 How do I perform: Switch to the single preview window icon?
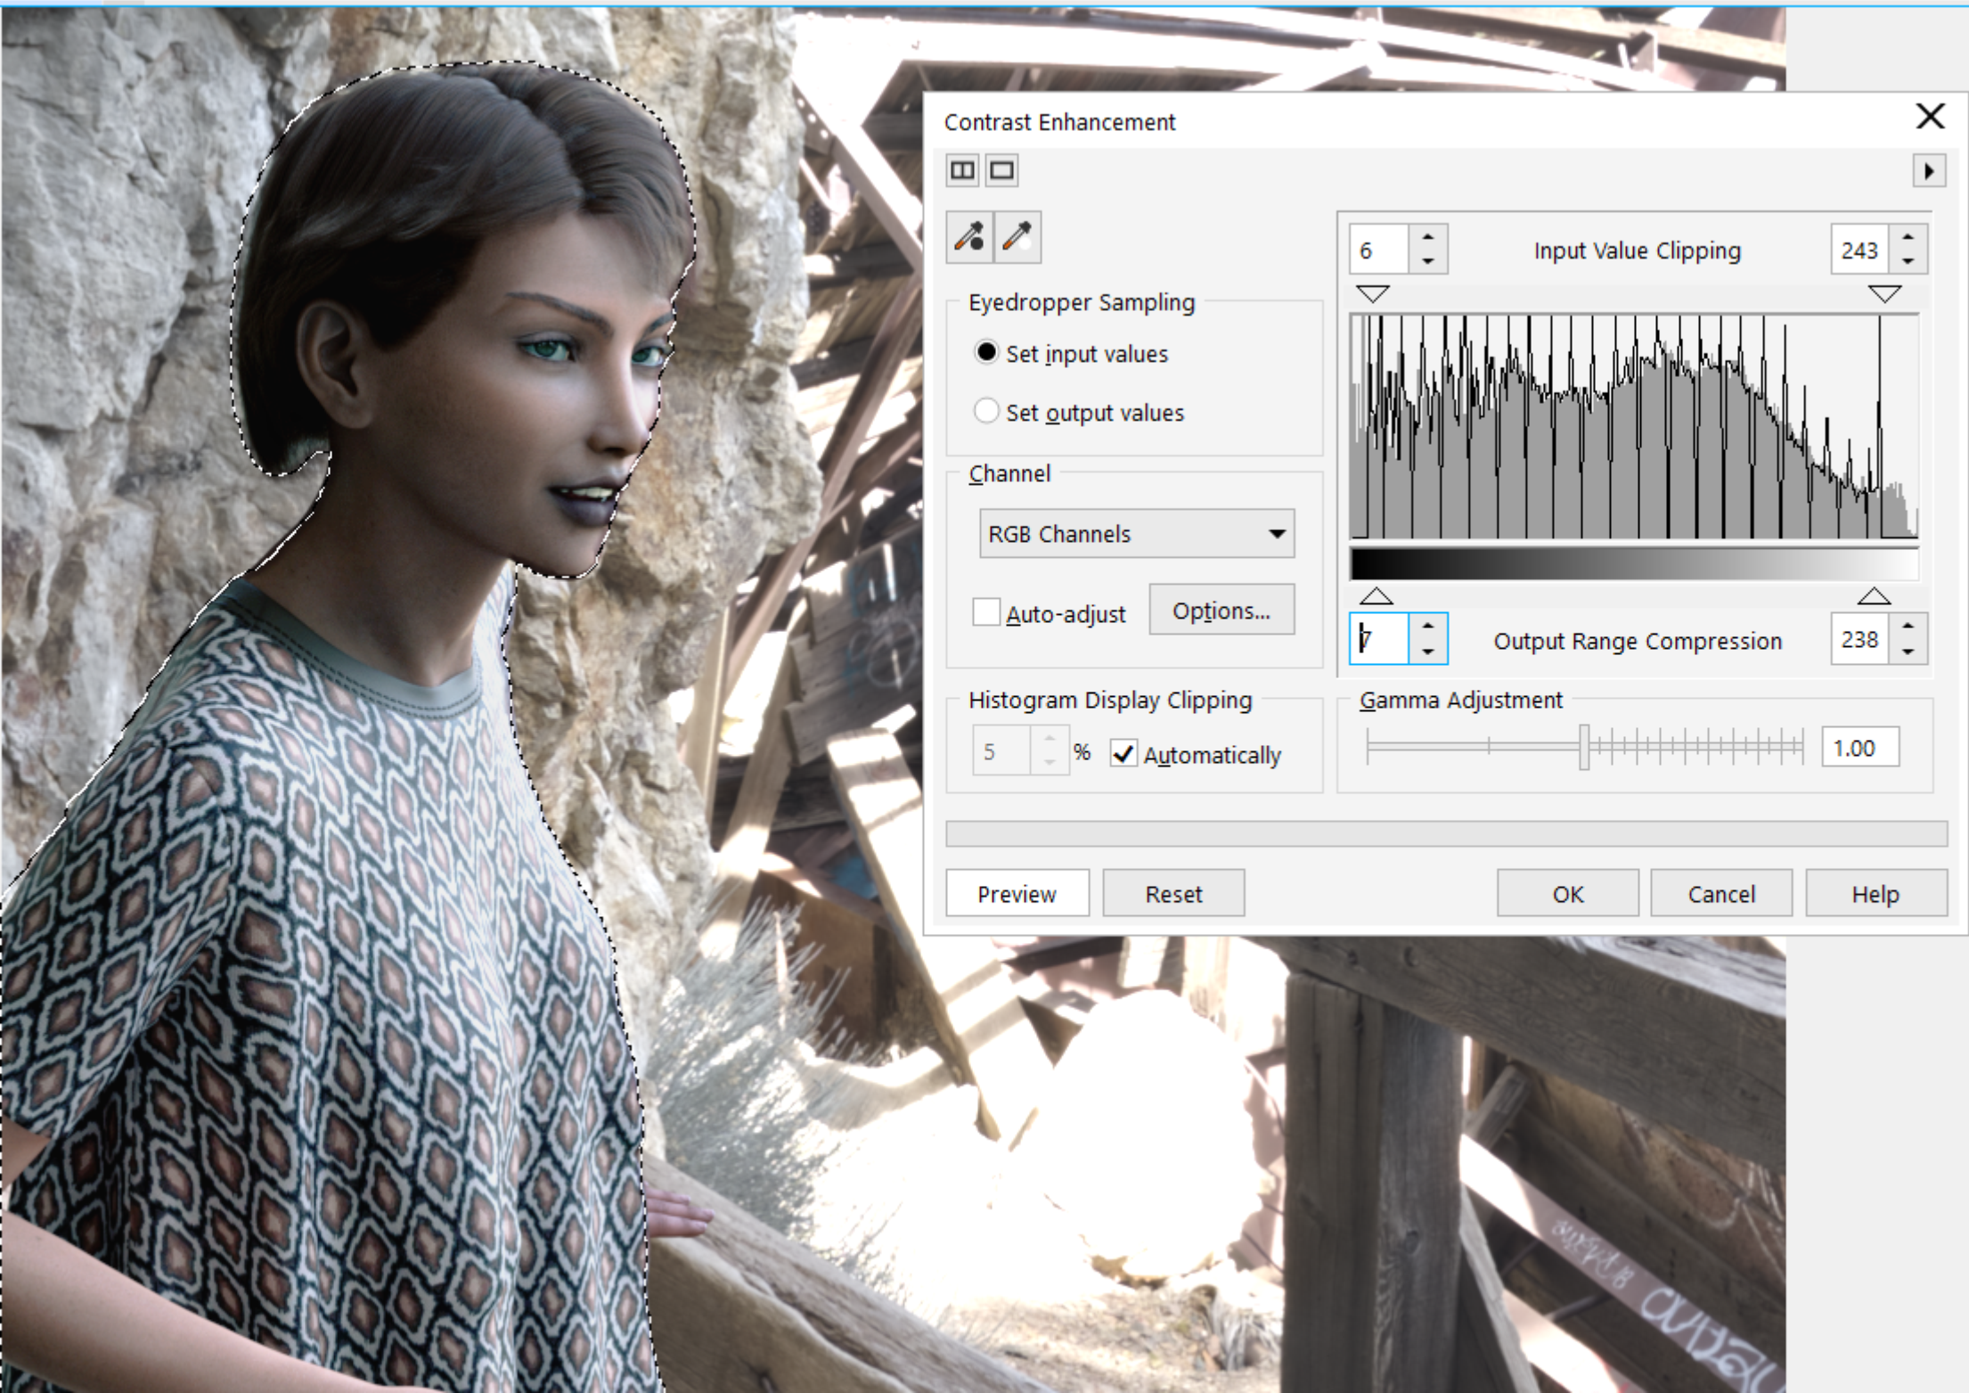[x=1001, y=170]
